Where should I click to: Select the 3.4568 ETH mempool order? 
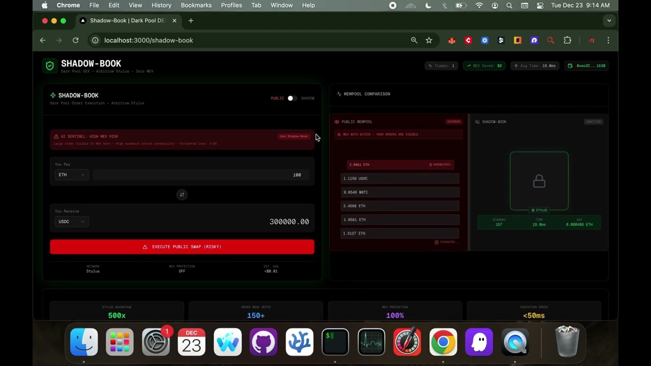click(x=400, y=206)
